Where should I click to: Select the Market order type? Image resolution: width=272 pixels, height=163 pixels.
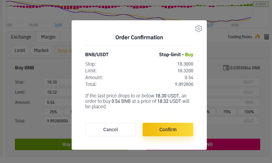(x=41, y=50)
